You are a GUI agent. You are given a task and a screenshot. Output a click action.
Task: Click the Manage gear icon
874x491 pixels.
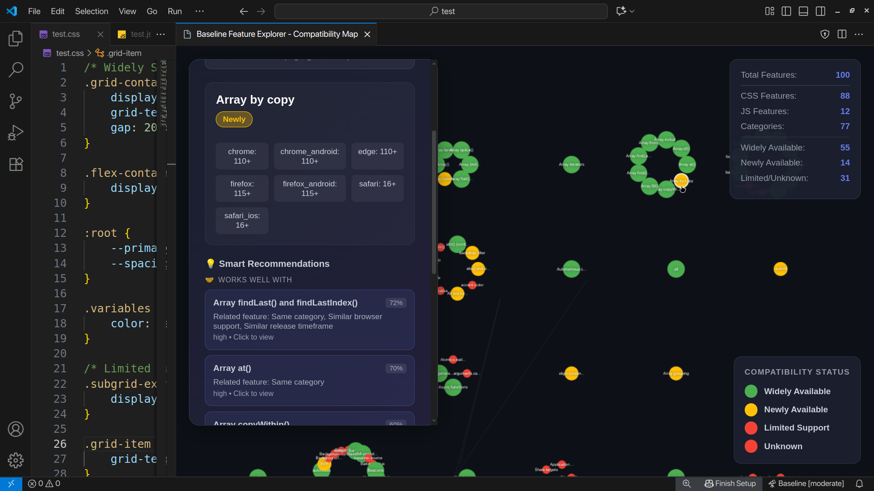click(x=15, y=460)
